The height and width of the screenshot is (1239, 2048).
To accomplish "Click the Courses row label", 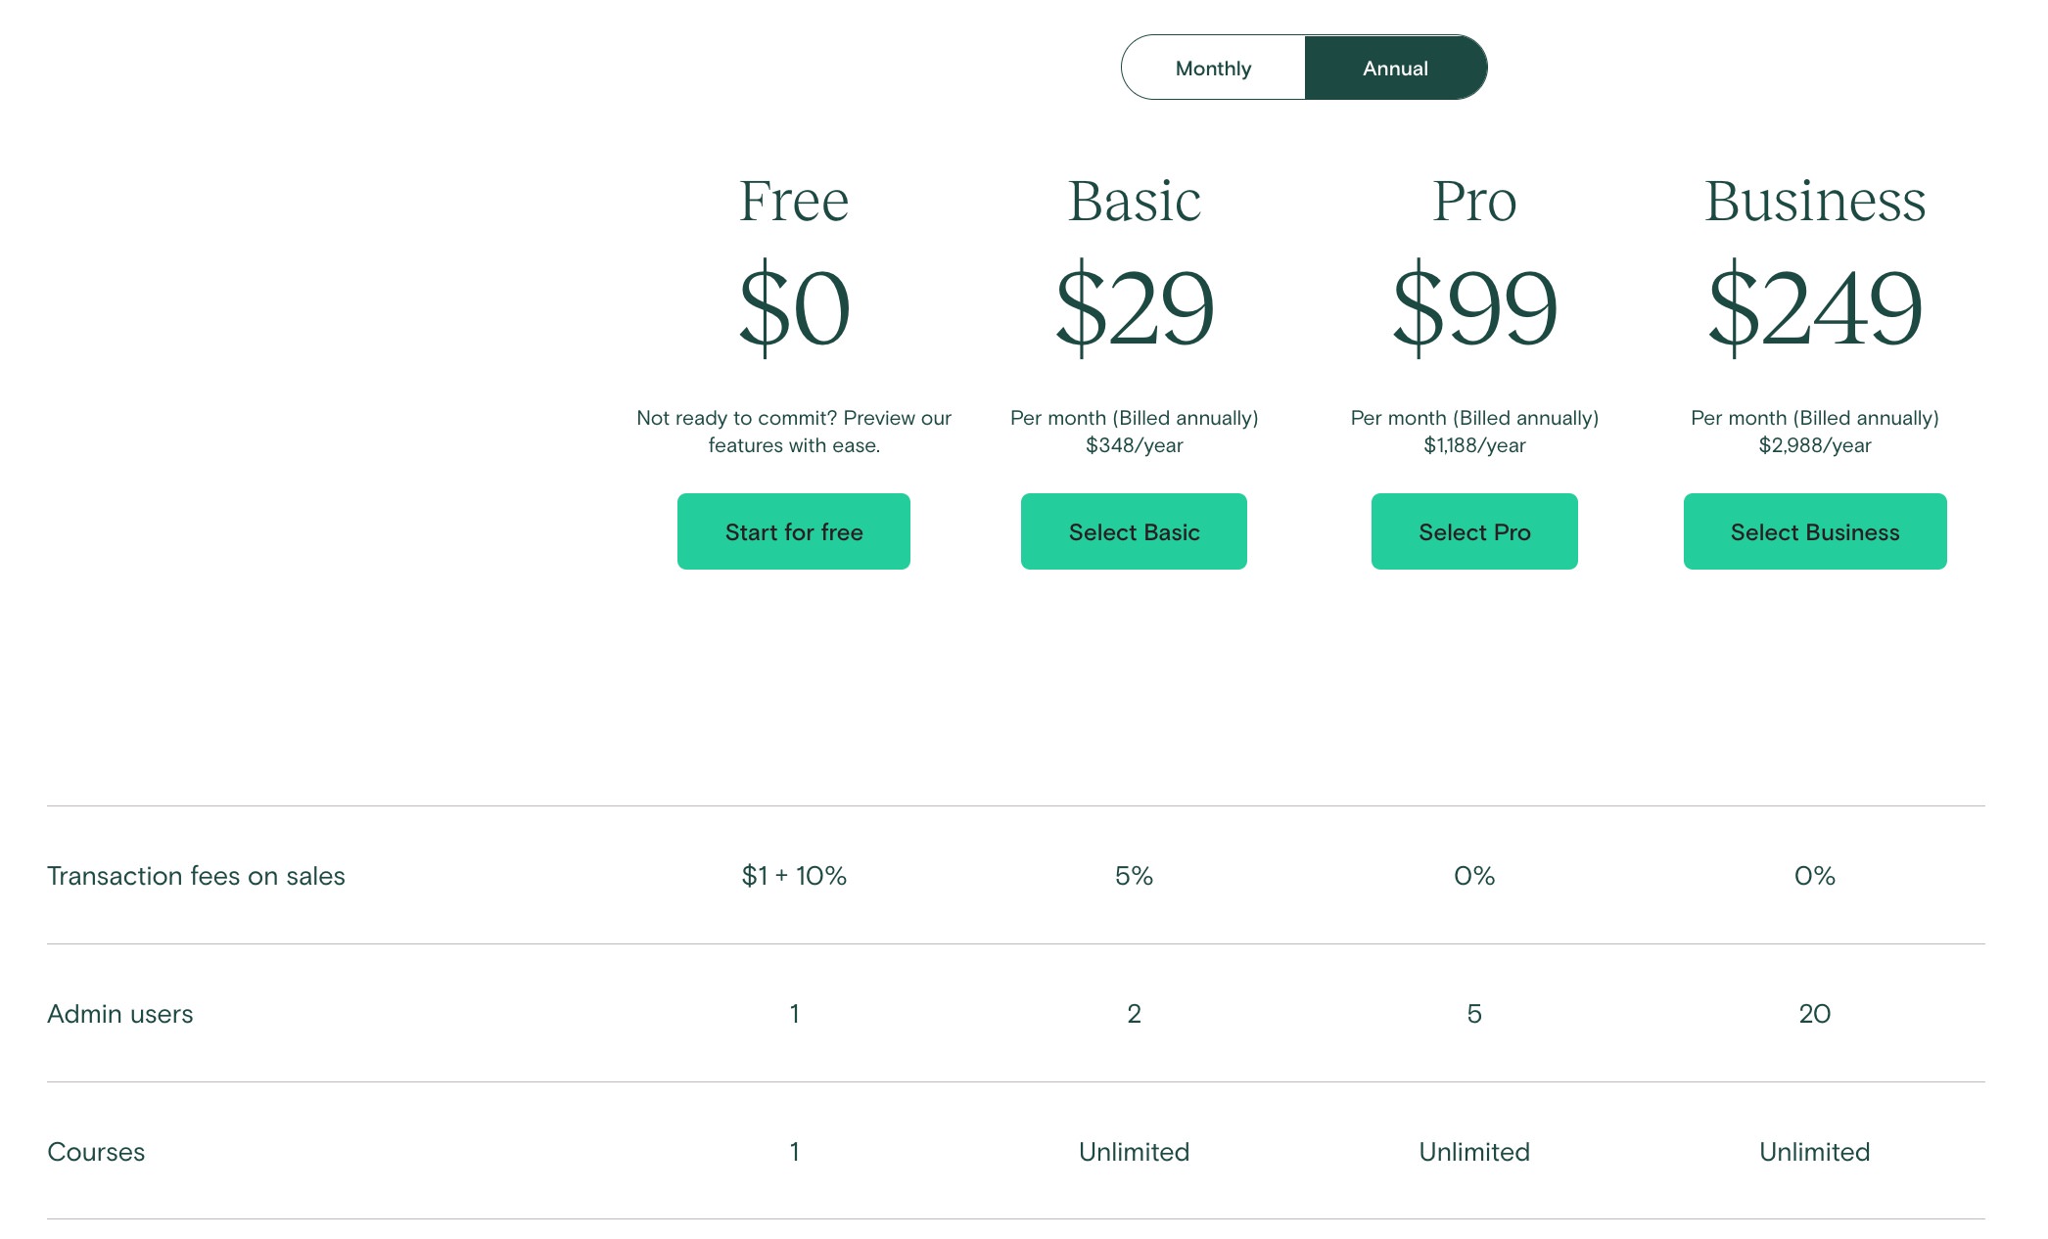I will (x=96, y=1152).
